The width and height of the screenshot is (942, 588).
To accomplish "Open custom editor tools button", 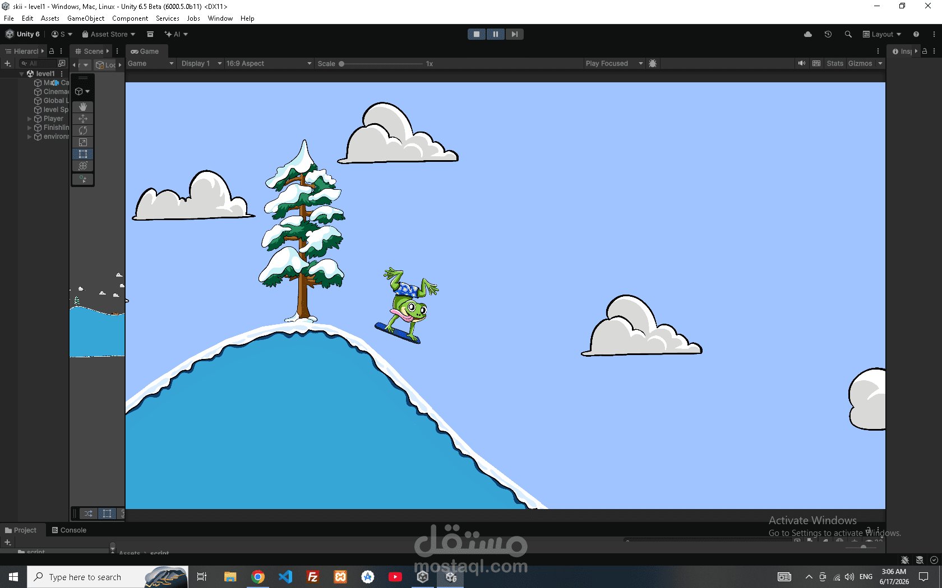I will coord(83,179).
